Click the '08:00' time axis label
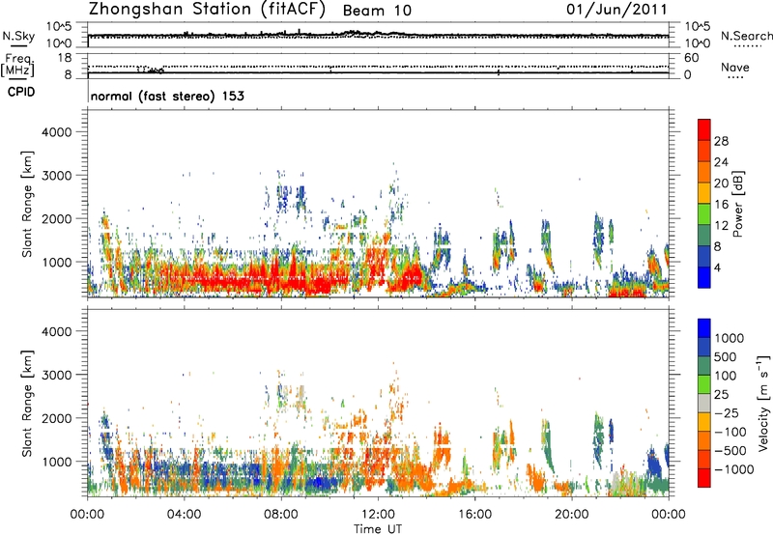This screenshot has height=535, width=773. click(x=281, y=515)
